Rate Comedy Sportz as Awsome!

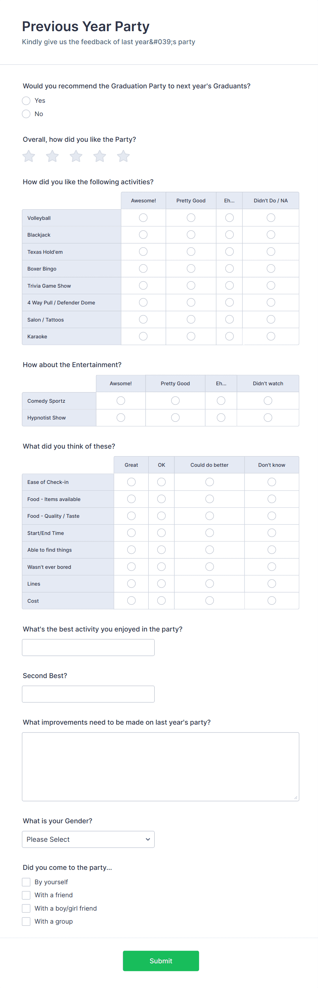point(121,400)
